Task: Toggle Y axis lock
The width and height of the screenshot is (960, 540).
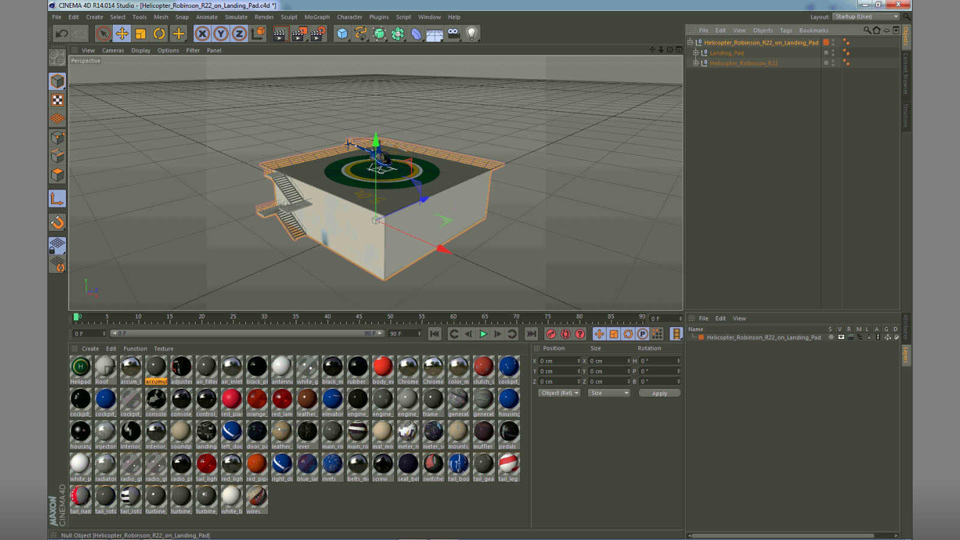Action: click(x=221, y=34)
